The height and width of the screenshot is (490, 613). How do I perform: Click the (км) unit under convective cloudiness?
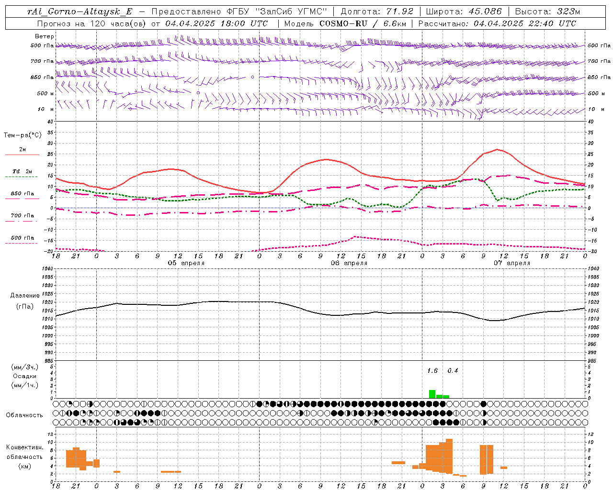click(x=25, y=466)
